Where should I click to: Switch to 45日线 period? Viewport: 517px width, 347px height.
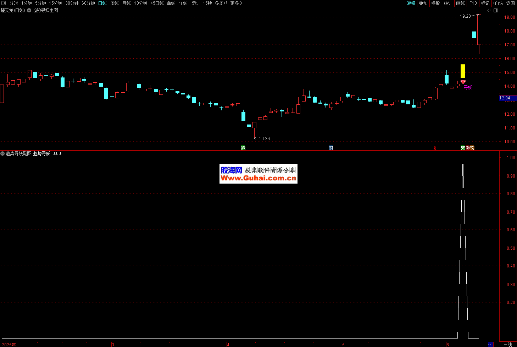pos(157,3)
